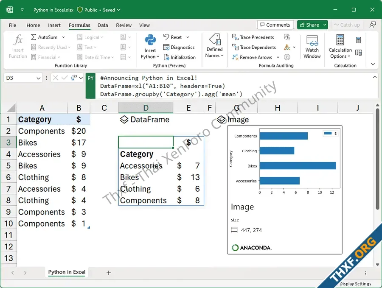Open the View tab

click(144, 25)
